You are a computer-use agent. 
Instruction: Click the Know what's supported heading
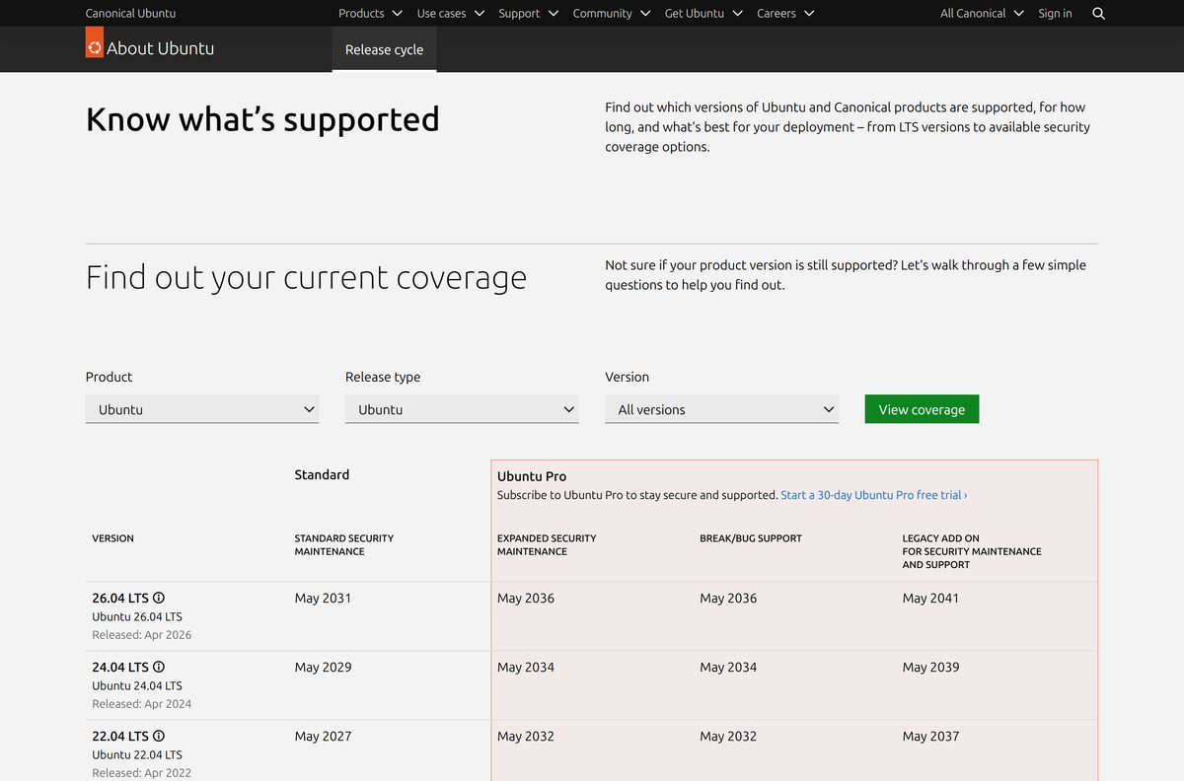click(262, 119)
